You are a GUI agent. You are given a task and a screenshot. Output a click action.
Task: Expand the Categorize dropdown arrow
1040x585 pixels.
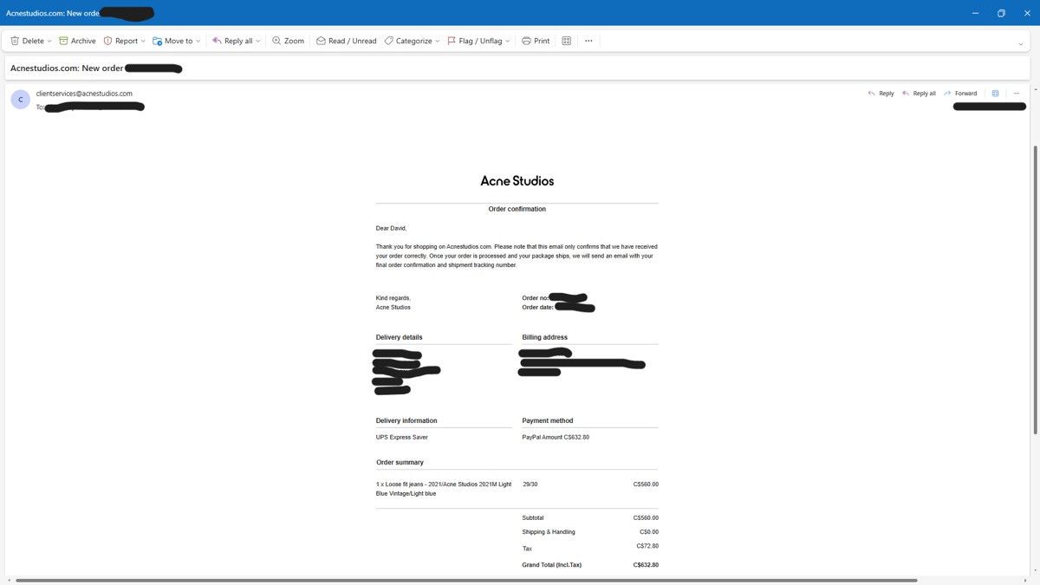[x=438, y=41]
